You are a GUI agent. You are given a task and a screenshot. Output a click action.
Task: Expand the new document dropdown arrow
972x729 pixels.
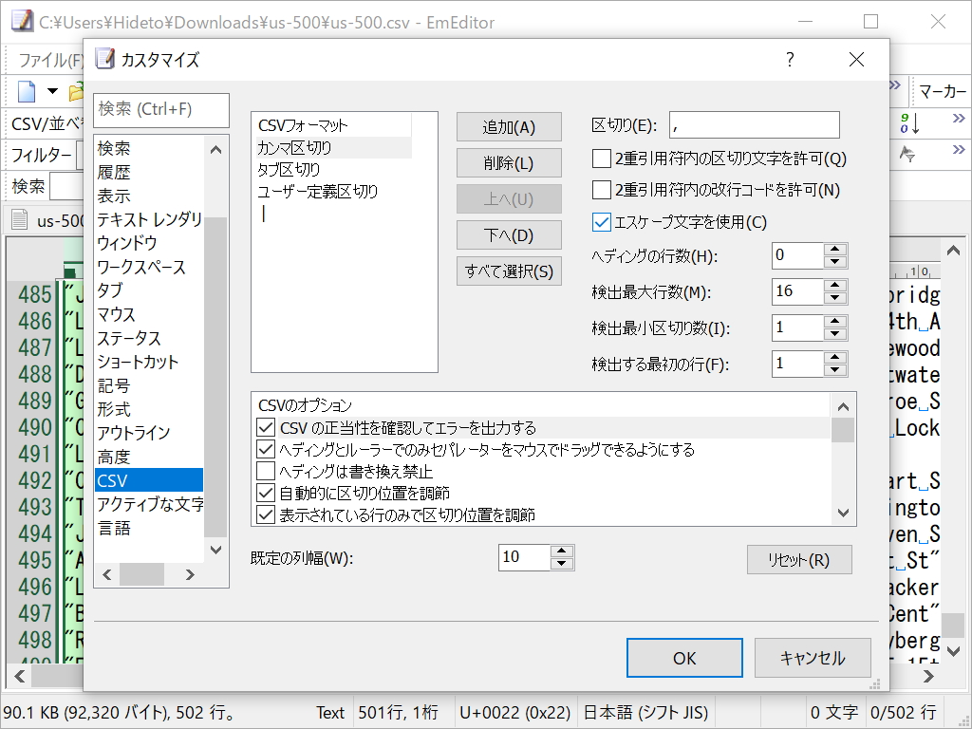pos(52,91)
